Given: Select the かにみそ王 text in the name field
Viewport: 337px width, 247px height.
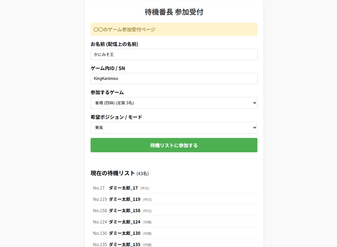Looking at the screenshot, I should [104, 54].
